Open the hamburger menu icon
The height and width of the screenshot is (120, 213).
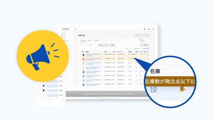pyautogui.click(x=75, y=29)
